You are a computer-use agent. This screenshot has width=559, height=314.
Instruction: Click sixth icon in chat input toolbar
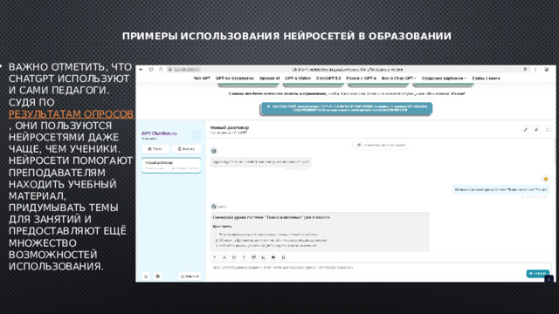tap(264, 257)
